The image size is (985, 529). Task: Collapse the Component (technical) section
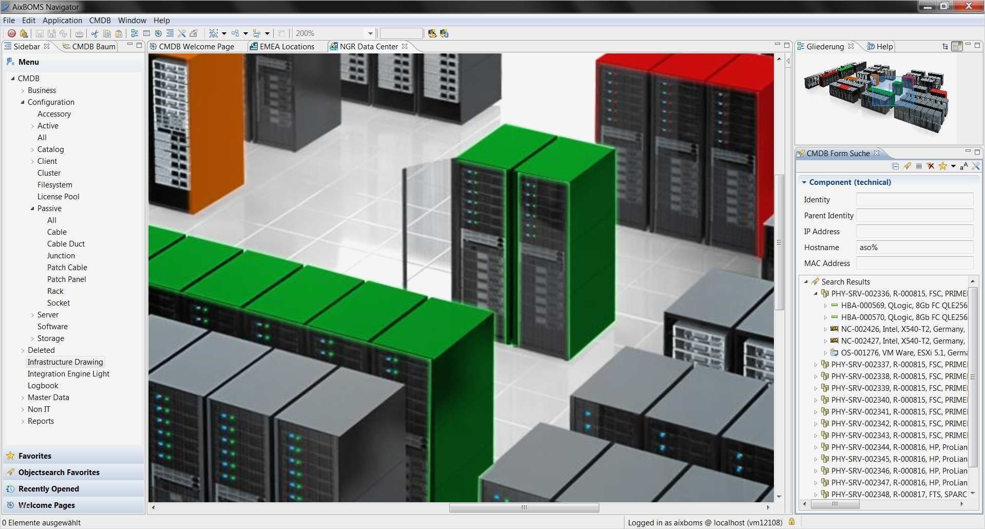[x=804, y=182]
